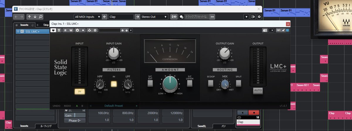Select preset slot B
This screenshot has width=352, height=131.
82,106
